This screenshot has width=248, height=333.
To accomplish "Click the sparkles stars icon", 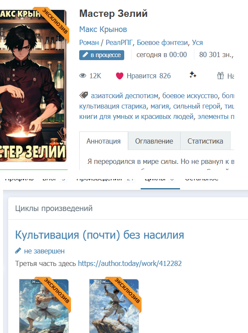I will pyautogui.click(x=193, y=75).
